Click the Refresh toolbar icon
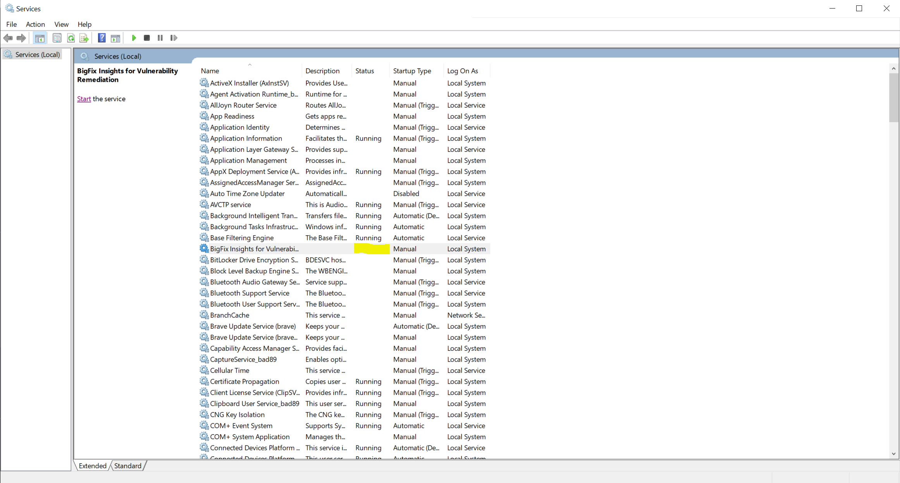 pyautogui.click(x=71, y=38)
